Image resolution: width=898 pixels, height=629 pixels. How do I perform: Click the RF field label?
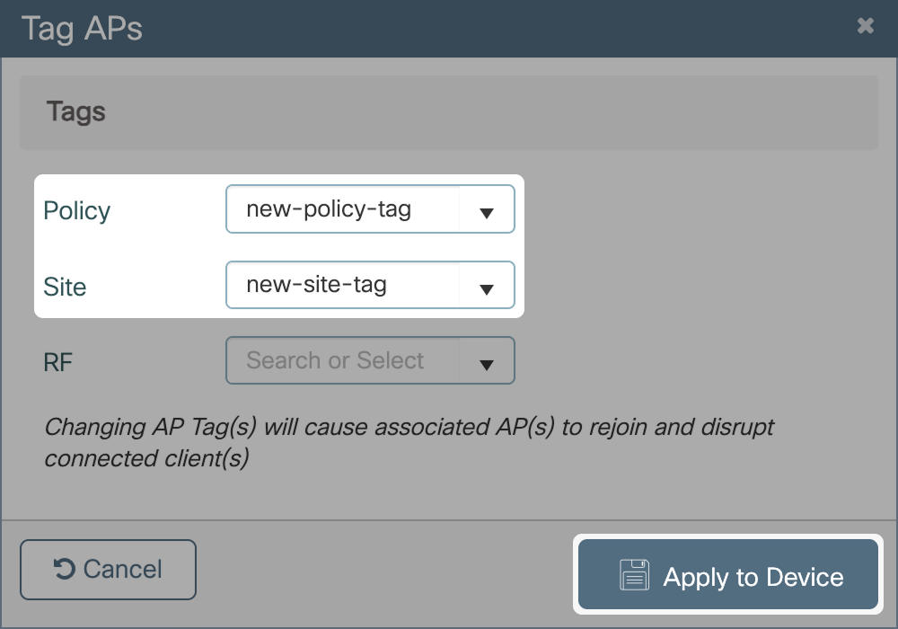pos(57,362)
